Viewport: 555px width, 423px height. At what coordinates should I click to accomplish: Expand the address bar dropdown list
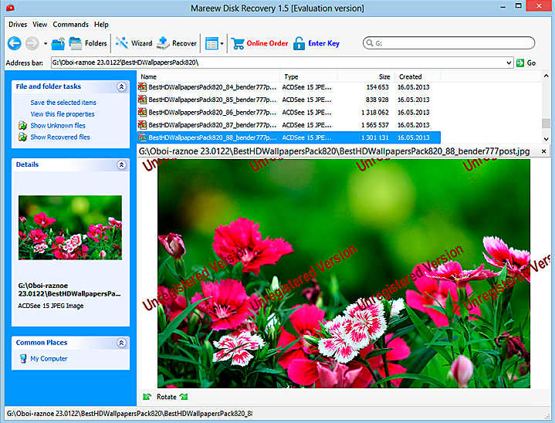(x=509, y=63)
